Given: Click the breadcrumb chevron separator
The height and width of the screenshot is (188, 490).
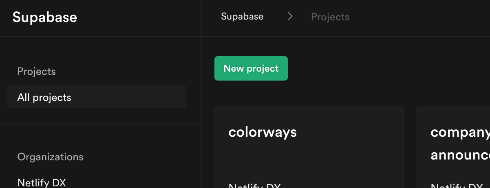Looking at the screenshot, I should [290, 17].
